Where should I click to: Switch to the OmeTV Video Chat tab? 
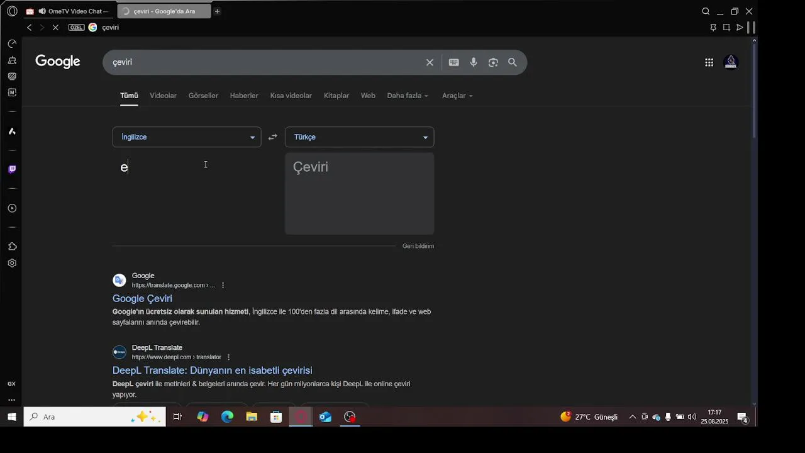click(x=69, y=11)
